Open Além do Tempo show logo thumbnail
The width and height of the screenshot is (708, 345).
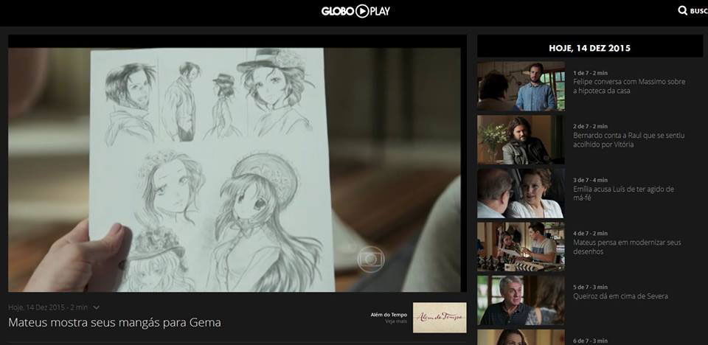click(440, 317)
